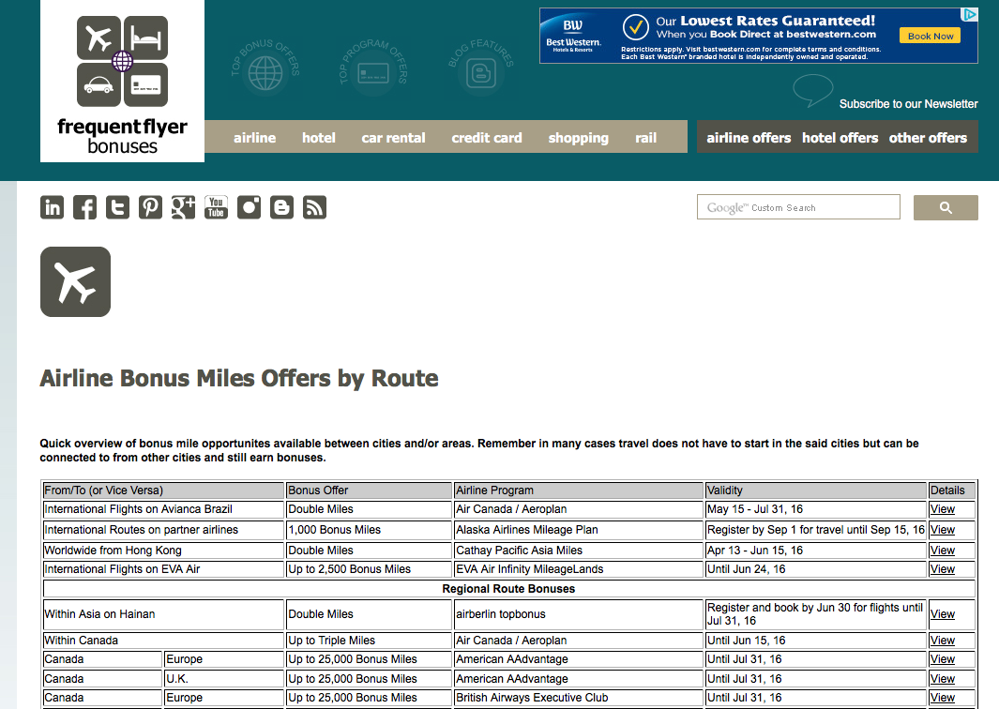Go to other offers
Viewport: 999px width, 709px height.
click(x=928, y=138)
